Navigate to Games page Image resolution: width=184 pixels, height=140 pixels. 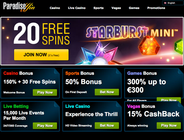134,8
